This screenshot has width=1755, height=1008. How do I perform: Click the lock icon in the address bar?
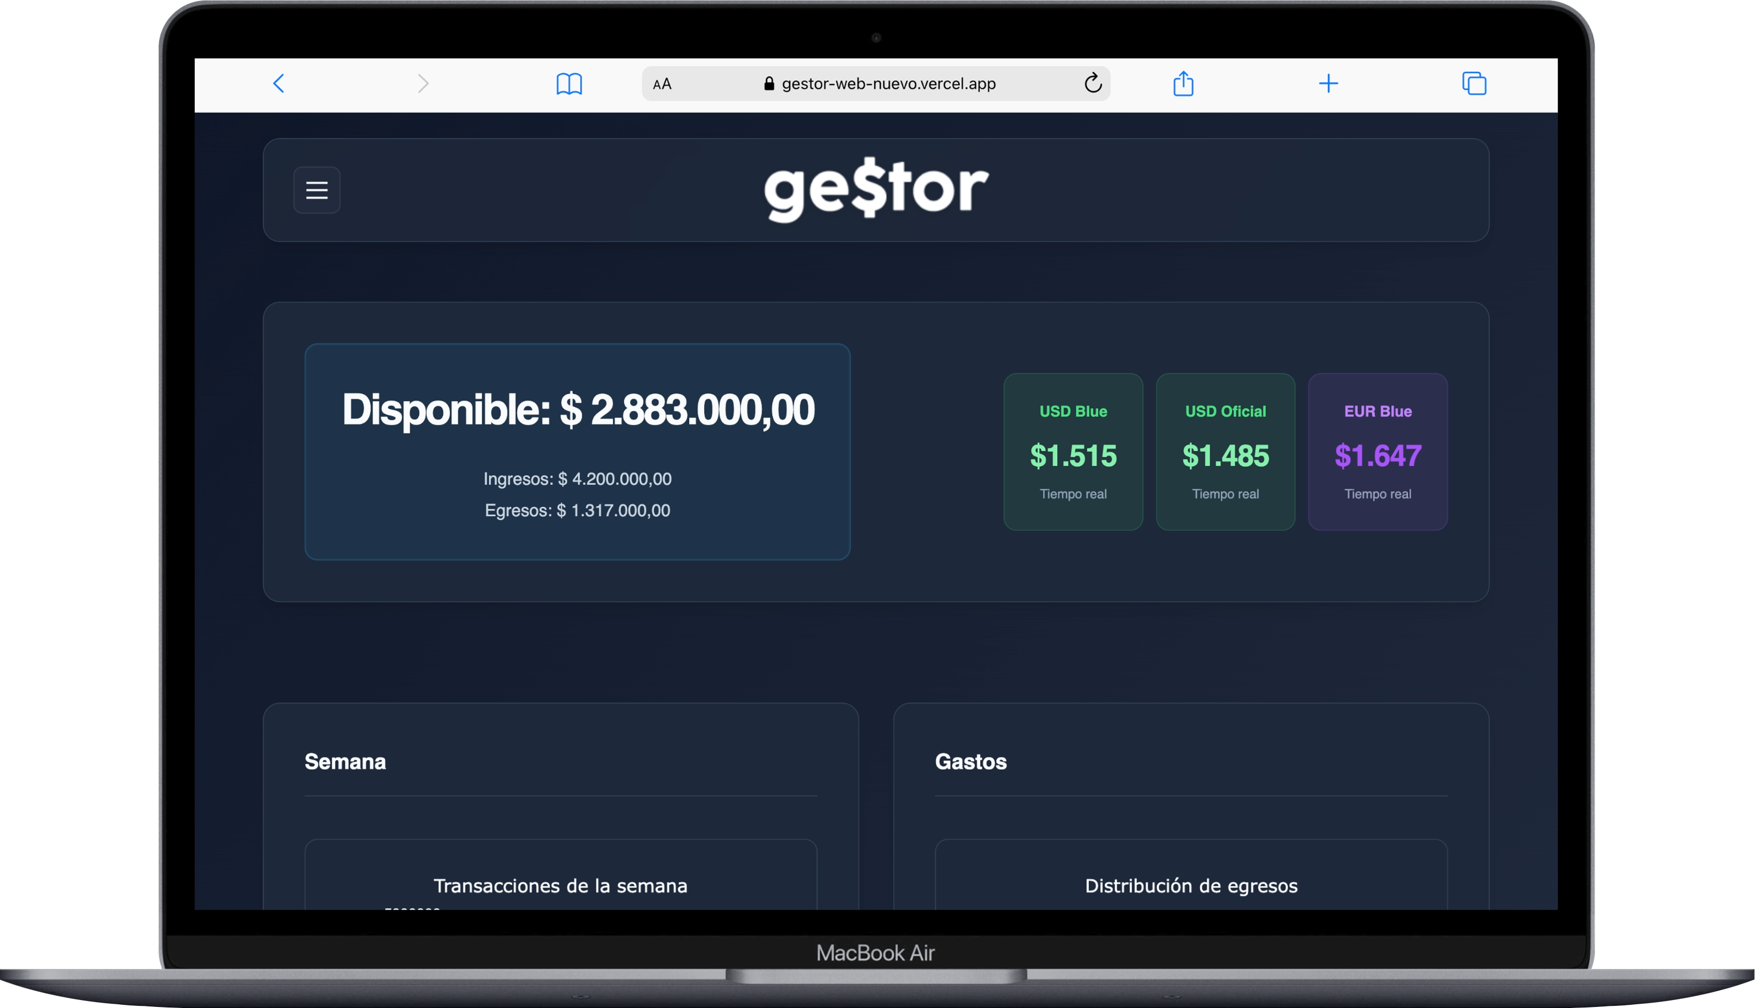coord(769,83)
